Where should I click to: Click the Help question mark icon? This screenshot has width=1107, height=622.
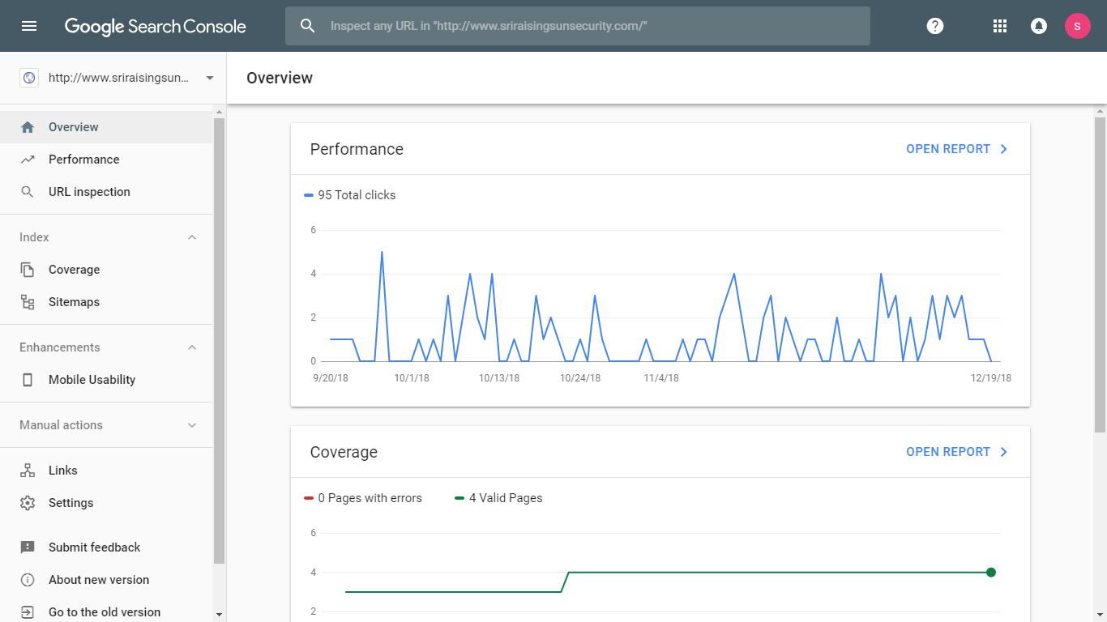(x=935, y=26)
